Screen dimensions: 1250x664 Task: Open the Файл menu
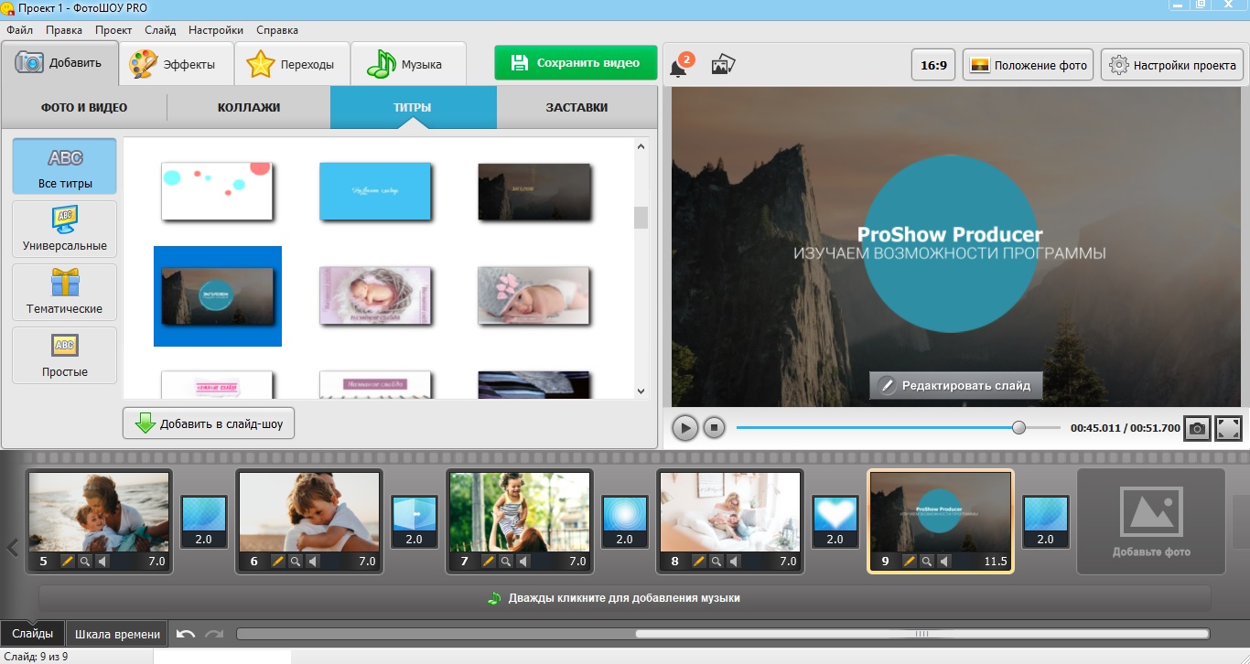[19, 30]
